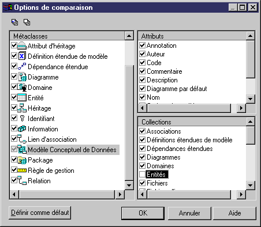The height and width of the screenshot is (227, 261).
Task: Click the select-all checkboxes toolbar icon
Action: [15, 22]
